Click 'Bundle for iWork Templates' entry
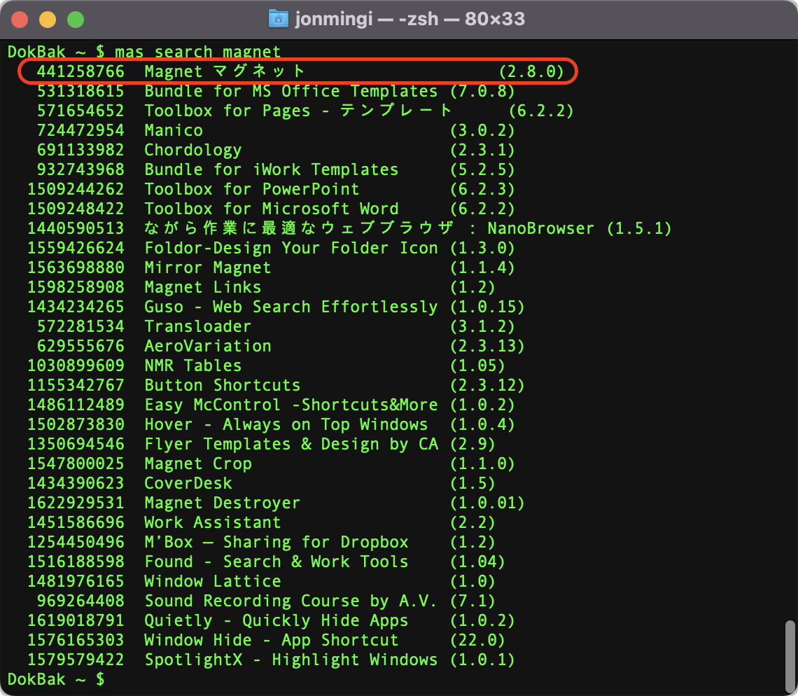This screenshot has width=798, height=696. click(272, 169)
